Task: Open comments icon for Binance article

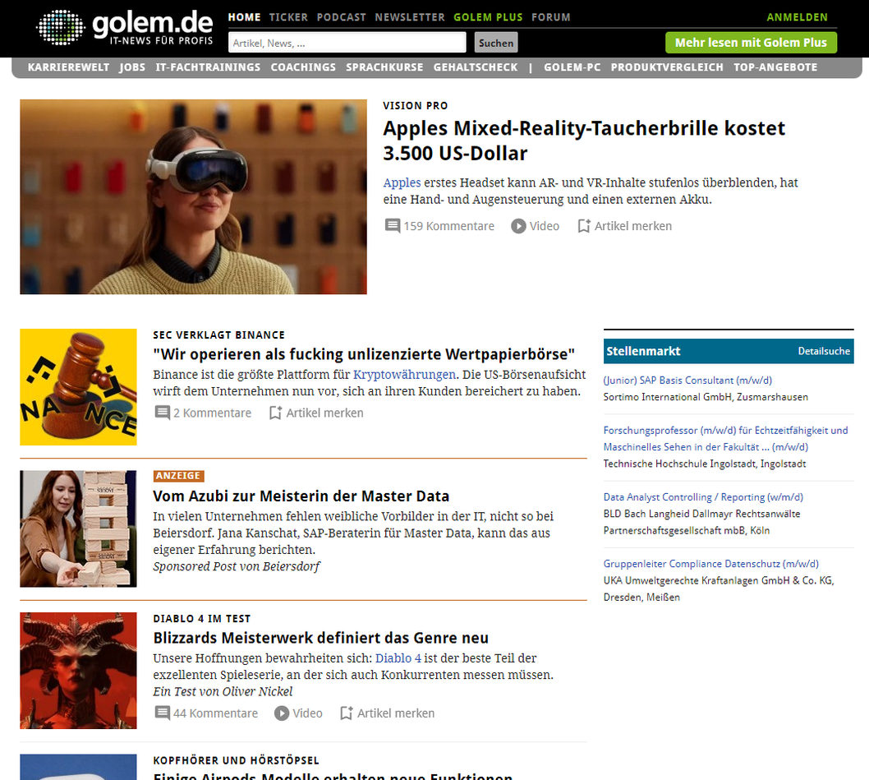Action: pos(163,413)
